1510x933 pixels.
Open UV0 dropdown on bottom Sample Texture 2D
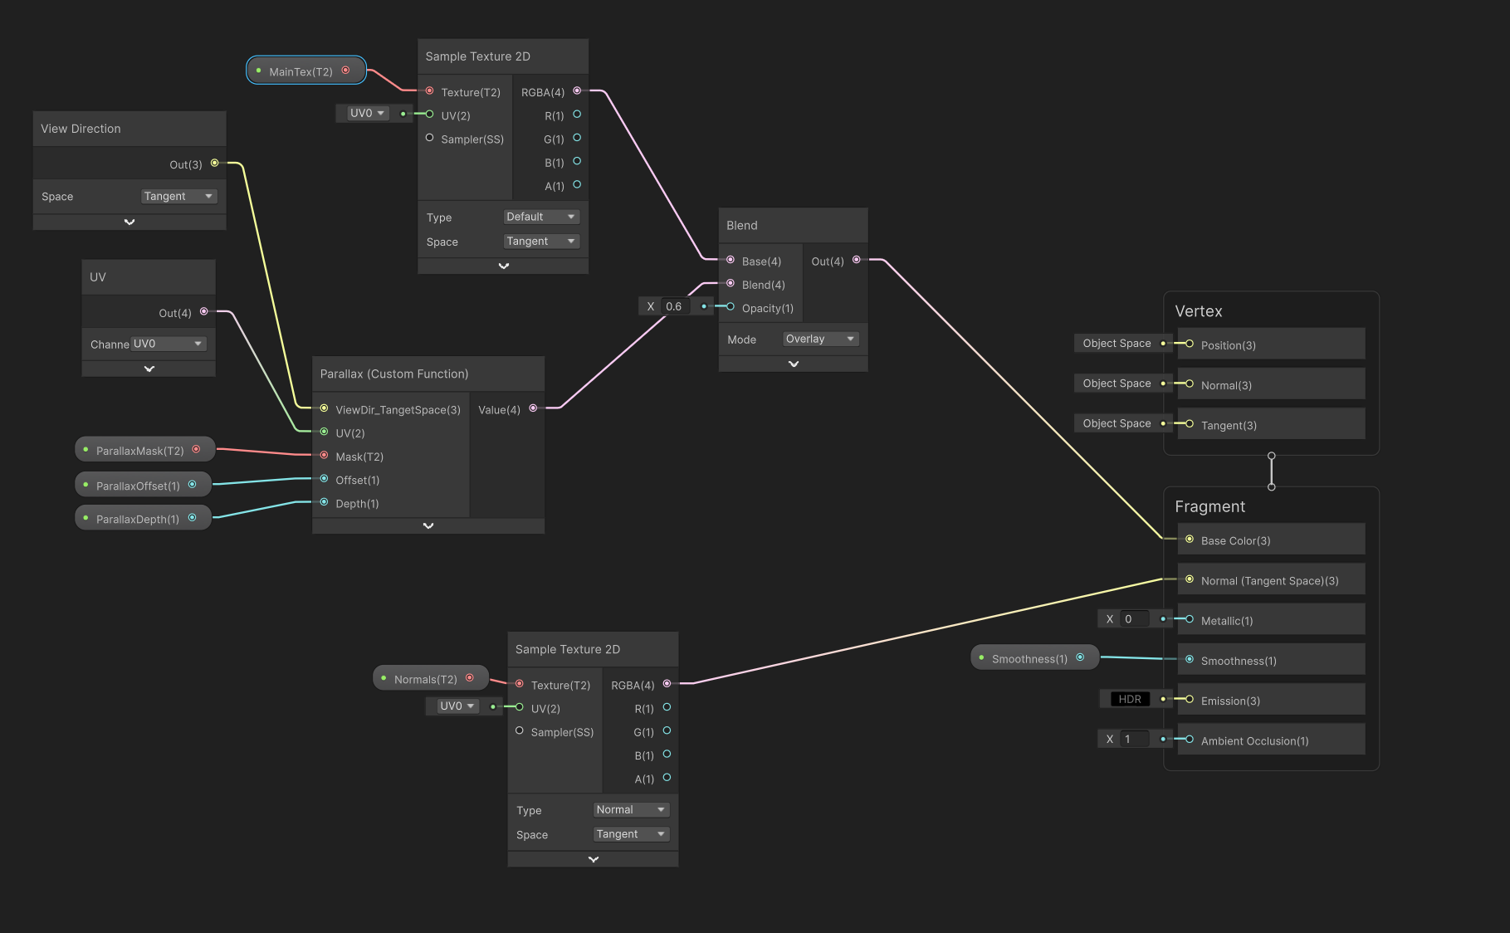457,706
